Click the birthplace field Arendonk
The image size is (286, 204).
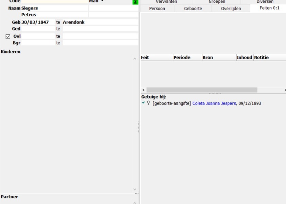100,22
